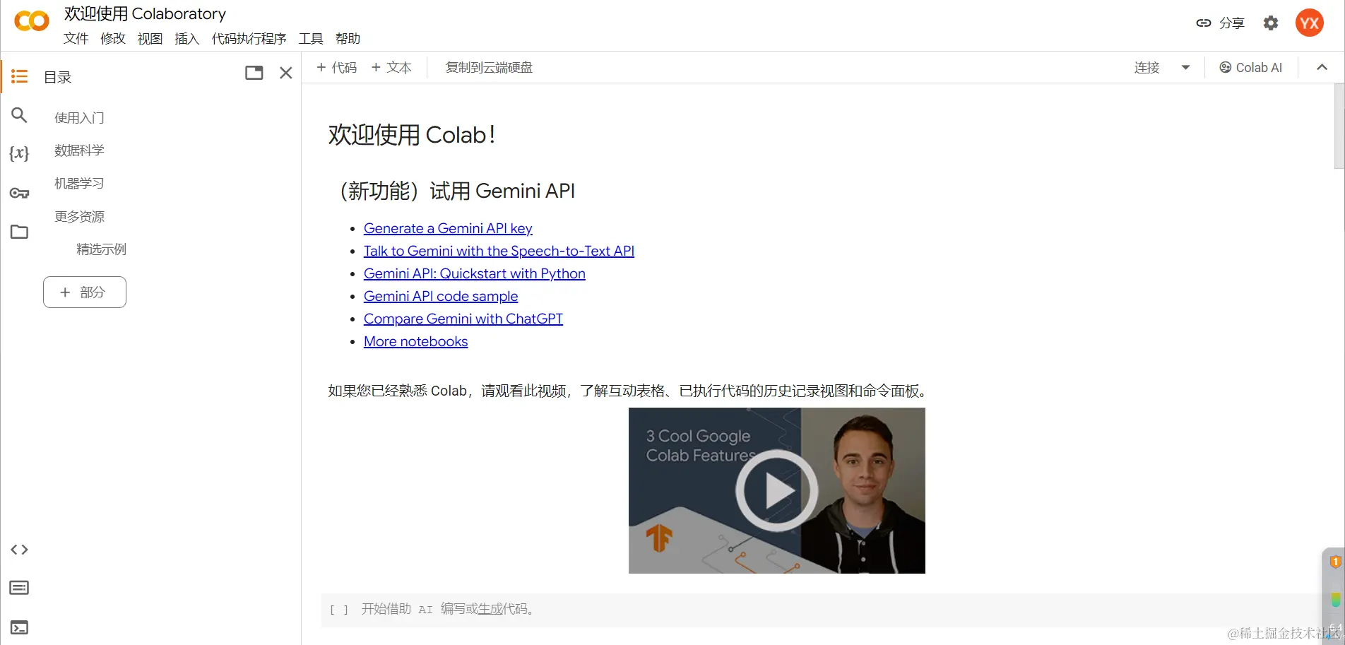Go to 精选示例 subsection in contents
Screen dimensions: 1345x645
[x=101, y=249]
